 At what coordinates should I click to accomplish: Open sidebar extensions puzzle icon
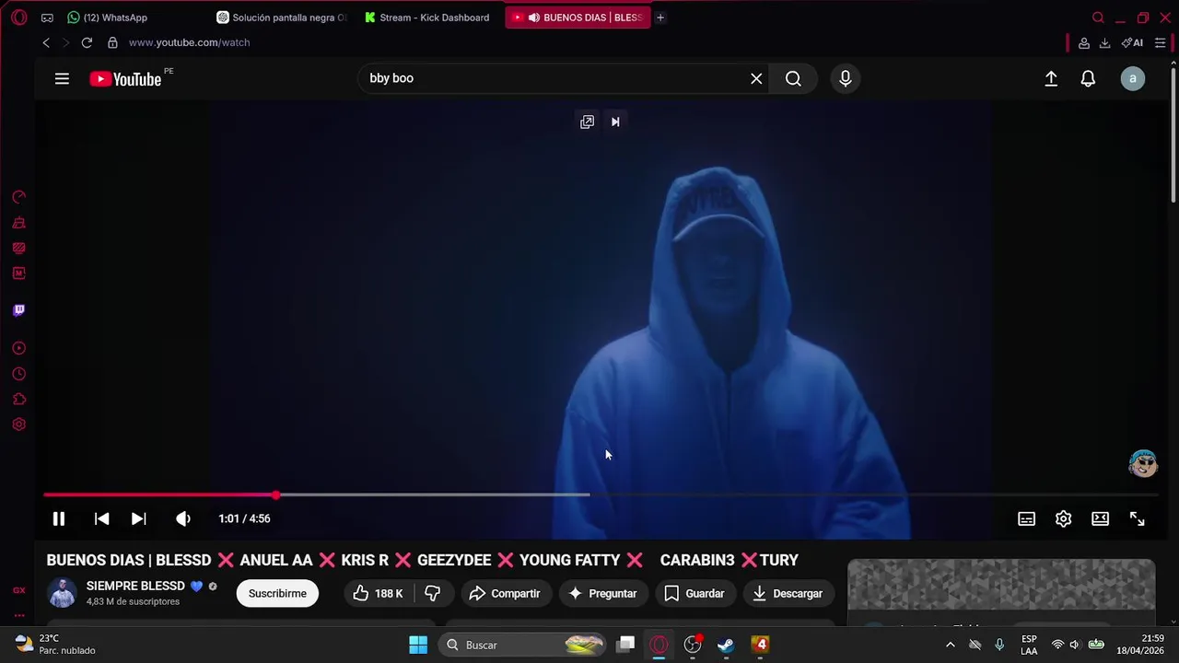18,400
